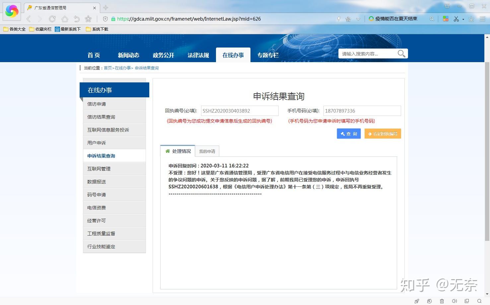
Task: Click the 疫情能否在夏天结束 search box
Action: [396, 19]
